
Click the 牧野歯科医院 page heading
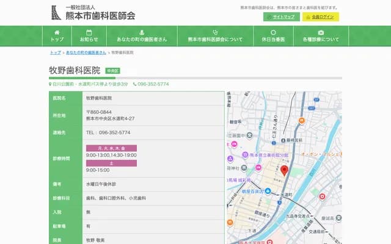[75, 70]
